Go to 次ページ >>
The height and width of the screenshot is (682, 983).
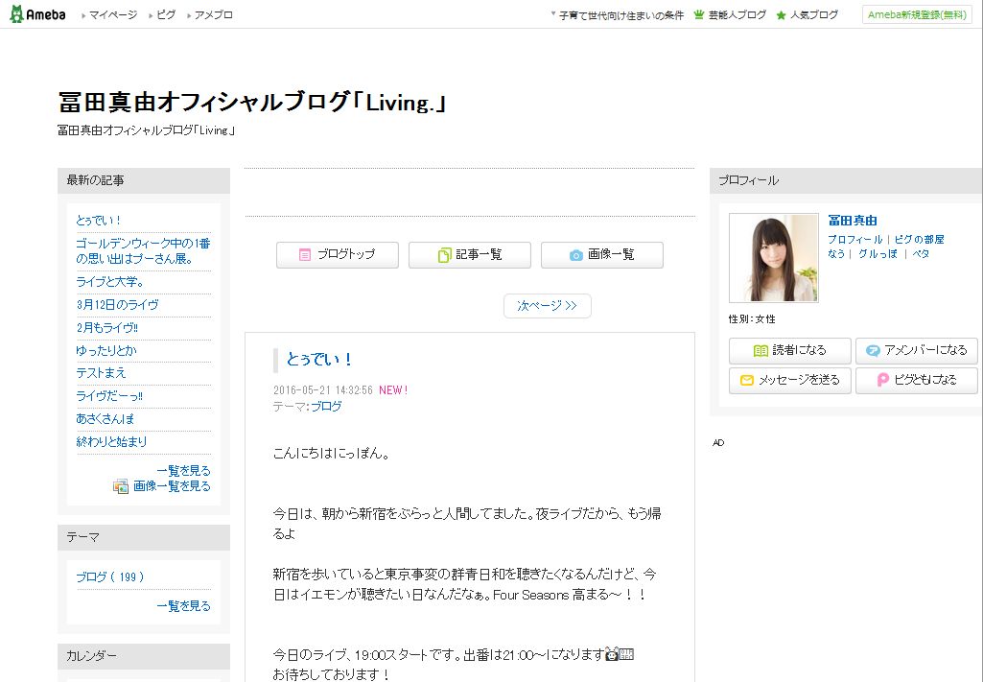pos(548,306)
